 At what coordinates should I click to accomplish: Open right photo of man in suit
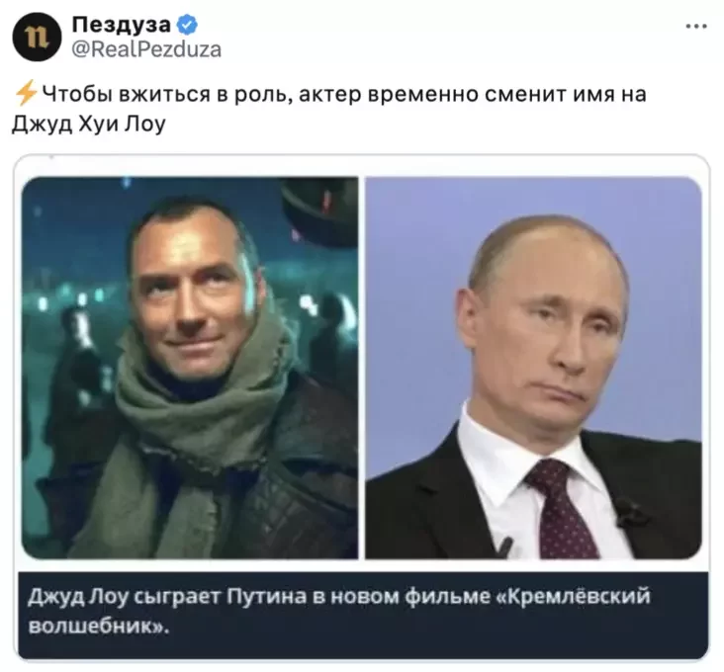pos(534,368)
